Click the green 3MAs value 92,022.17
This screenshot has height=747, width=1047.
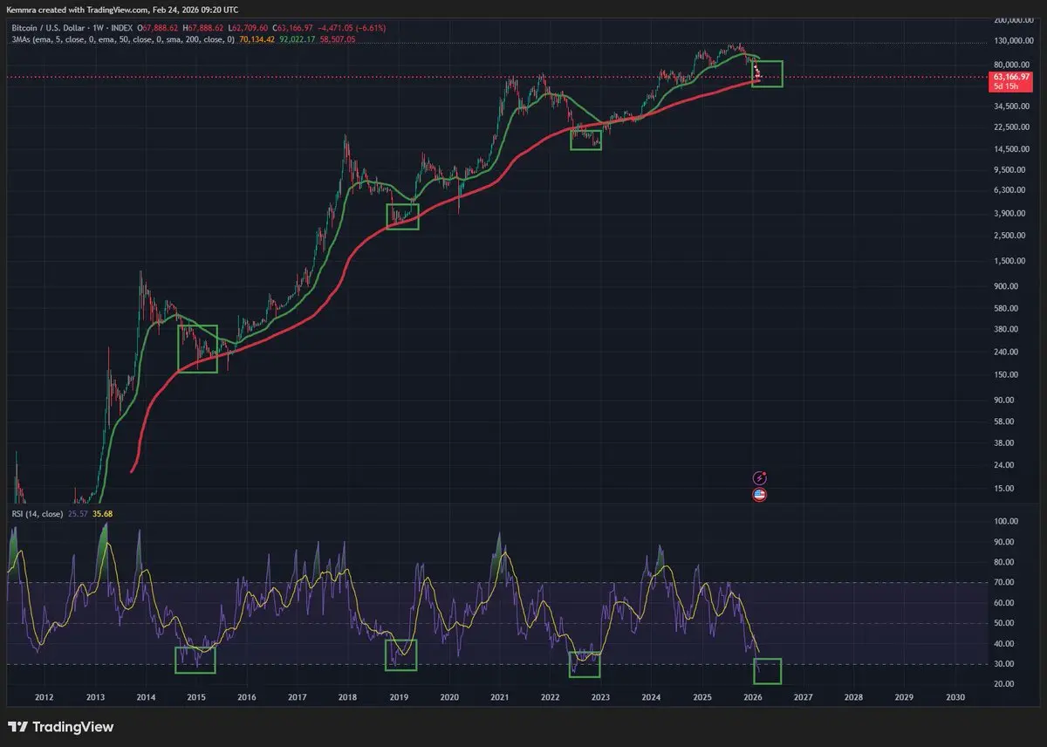pos(298,39)
